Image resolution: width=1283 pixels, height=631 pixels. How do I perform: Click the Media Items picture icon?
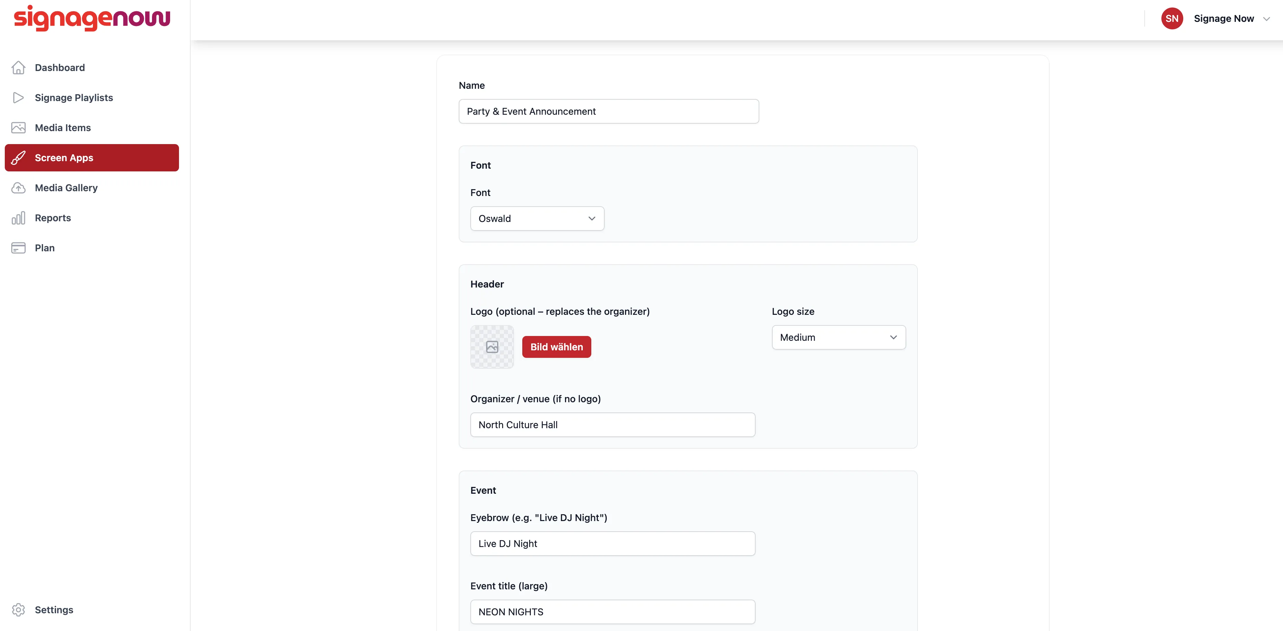point(18,127)
